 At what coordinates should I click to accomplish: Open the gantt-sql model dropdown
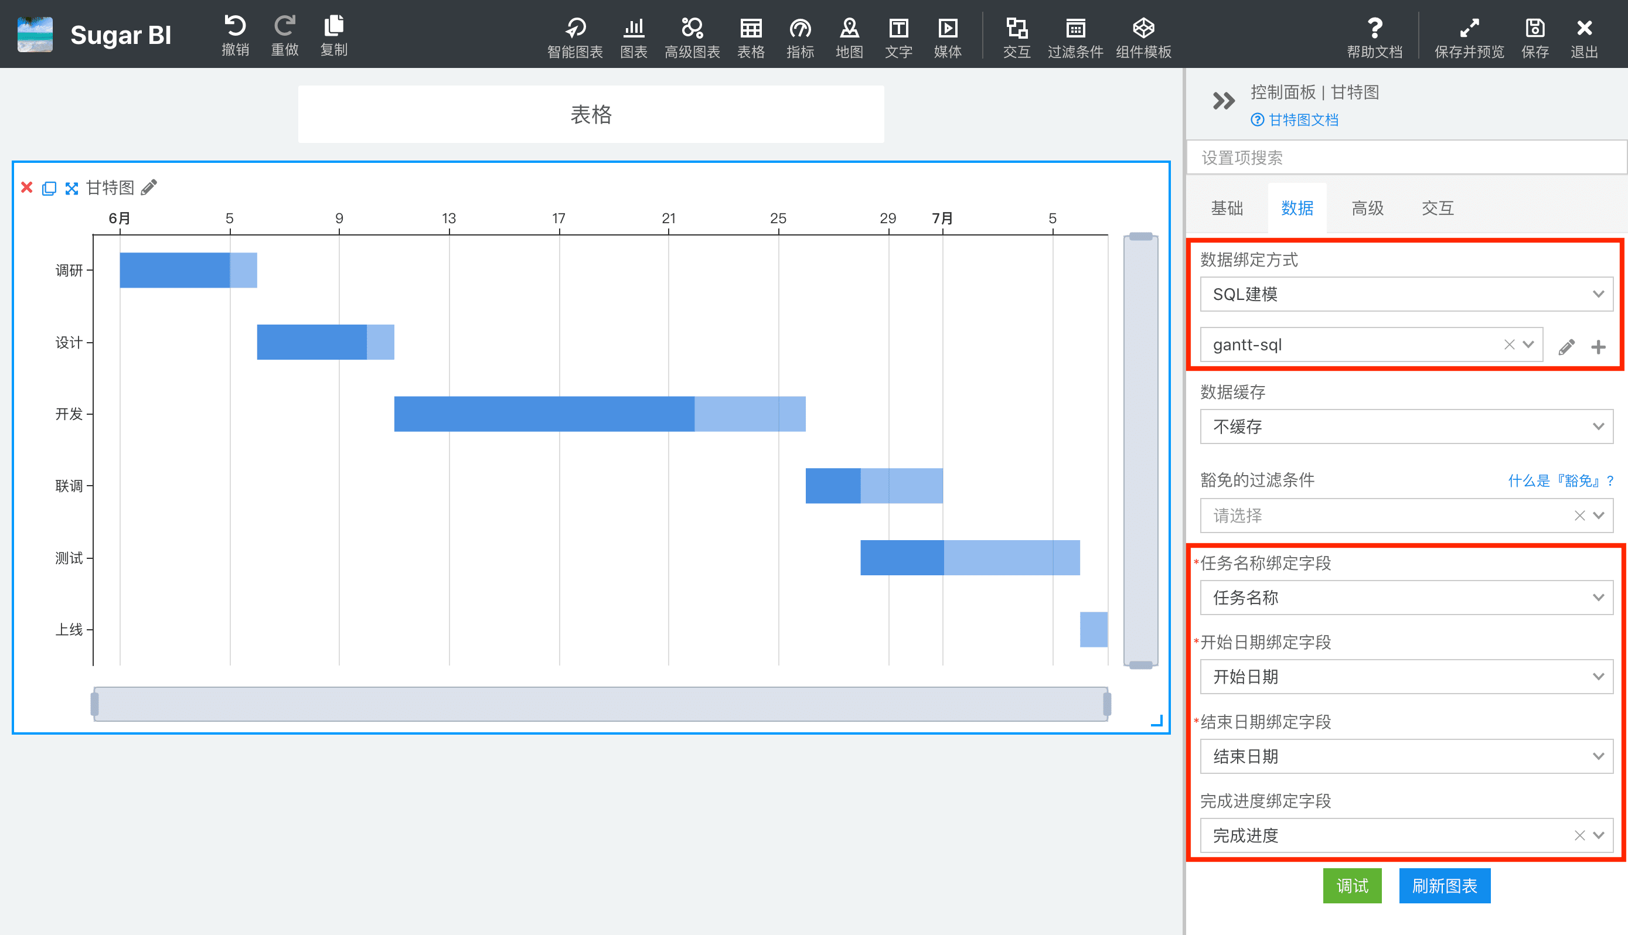pos(1371,344)
